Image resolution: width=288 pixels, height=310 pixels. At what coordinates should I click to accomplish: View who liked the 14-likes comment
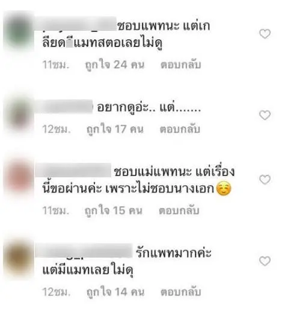coord(115,292)
